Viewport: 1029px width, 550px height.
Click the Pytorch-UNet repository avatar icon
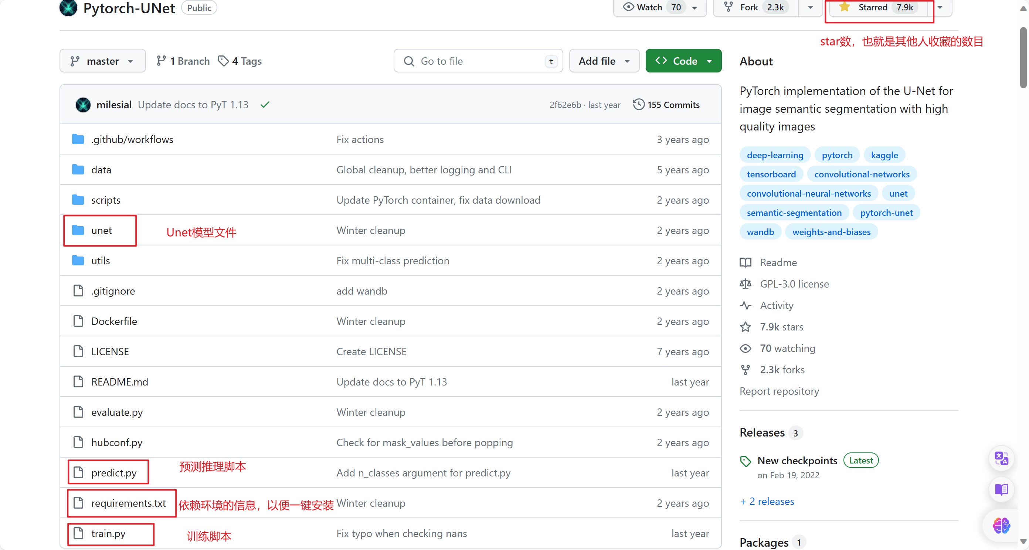pyautogui.click(x=68, y=8)
